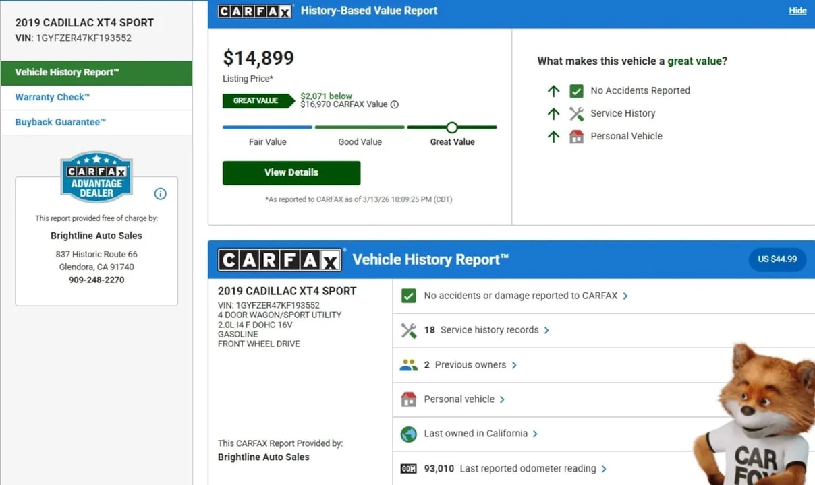The width and height of the screenshot is (815, 485).
Task: Click the Fair Value segment of value bar
Action: [267, 127]
